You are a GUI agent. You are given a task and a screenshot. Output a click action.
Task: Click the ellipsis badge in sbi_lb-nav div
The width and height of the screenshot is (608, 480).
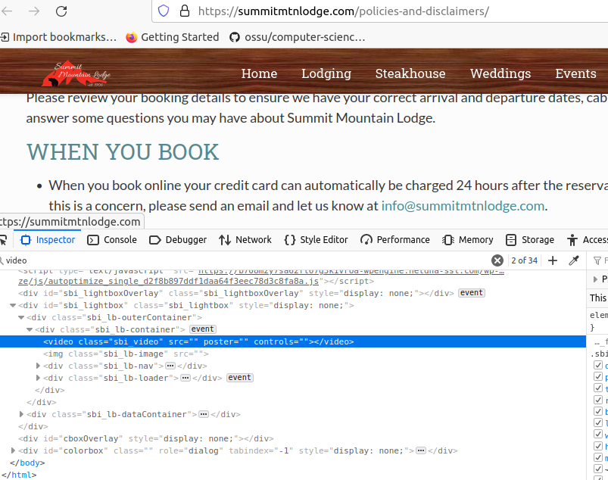point(170,366)
